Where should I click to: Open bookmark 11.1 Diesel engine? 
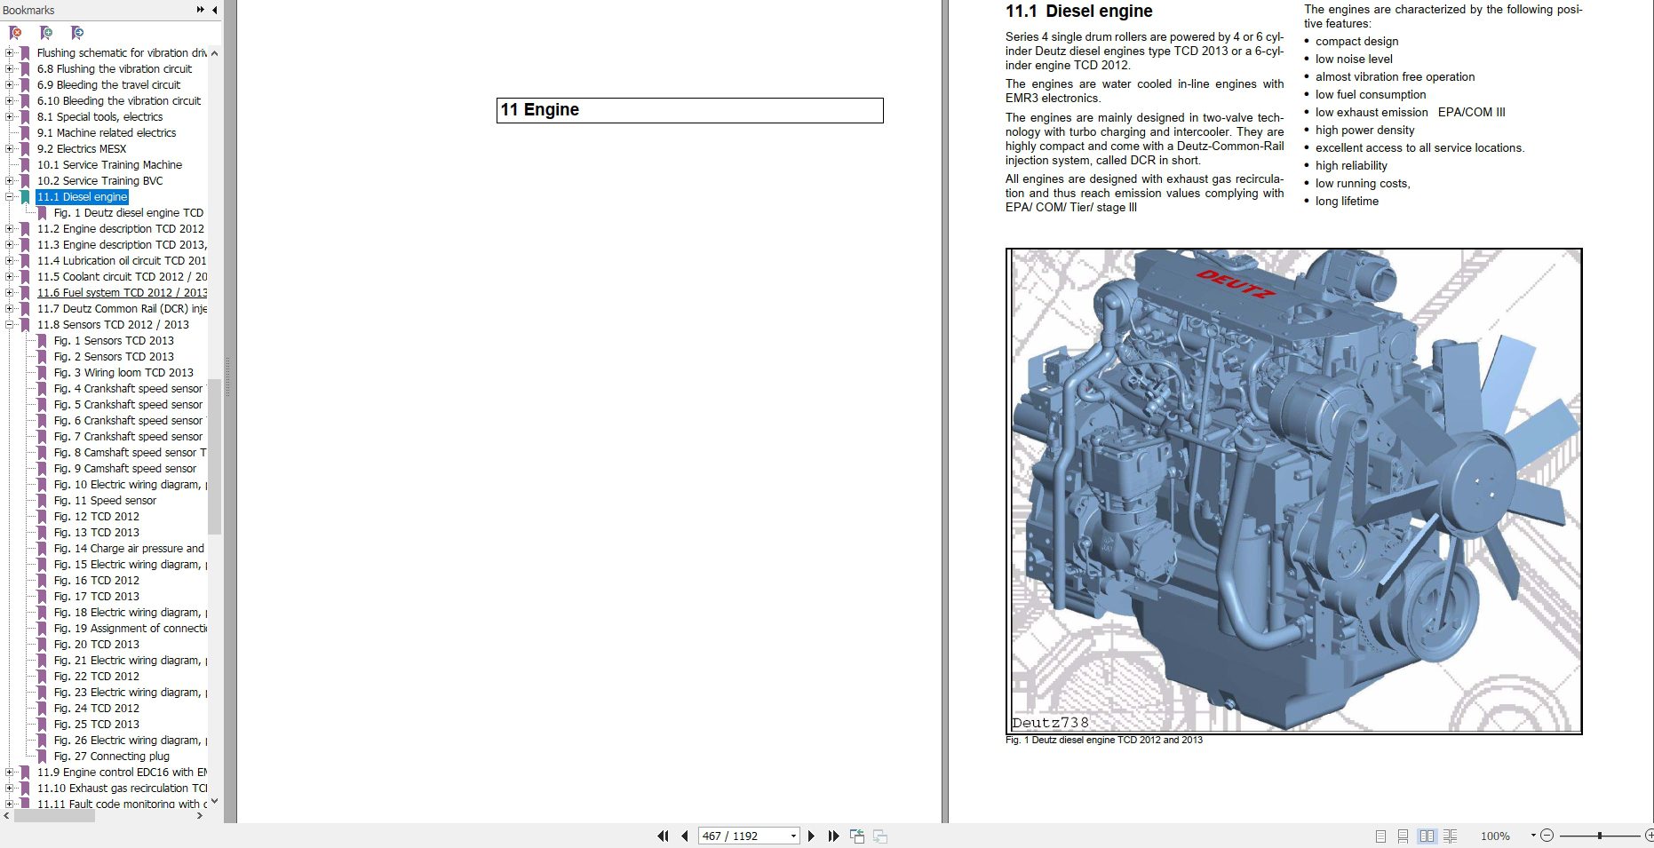(82, 197)
